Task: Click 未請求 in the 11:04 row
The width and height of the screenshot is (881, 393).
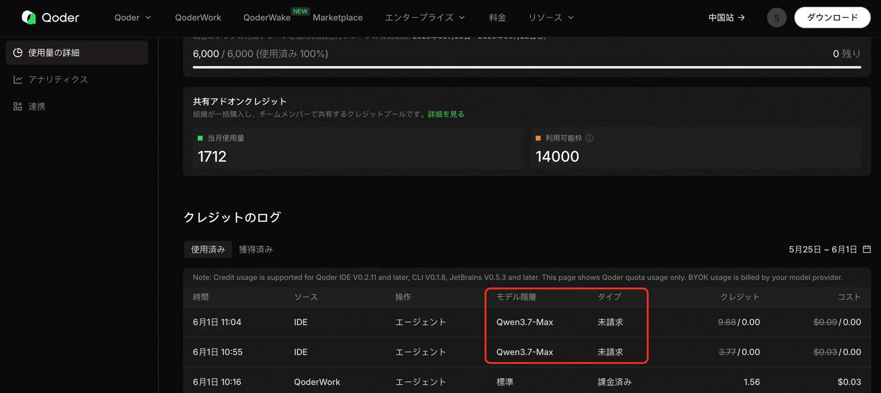Action: tap(610, 322)
